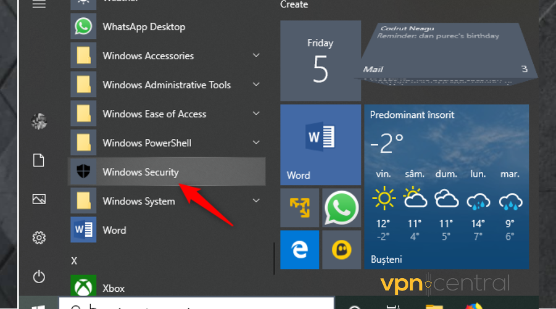Expand Windows Accessories chevron
Screen dimensions: 556x309
[256, 56]
